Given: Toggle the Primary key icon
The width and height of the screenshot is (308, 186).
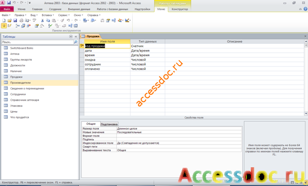Looking at the screenshot, I should point(4,26).
